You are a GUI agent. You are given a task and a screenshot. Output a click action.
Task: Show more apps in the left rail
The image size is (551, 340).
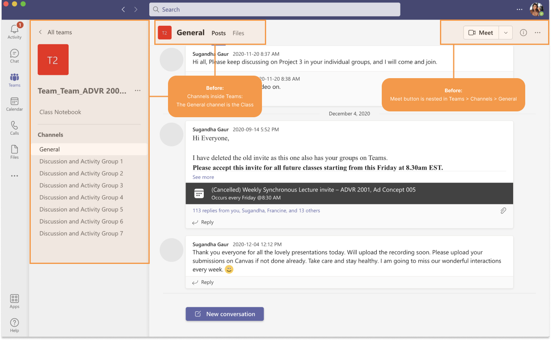pos(15,176)
